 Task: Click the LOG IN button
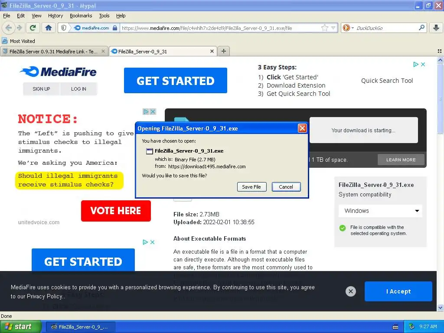[78, 89]
